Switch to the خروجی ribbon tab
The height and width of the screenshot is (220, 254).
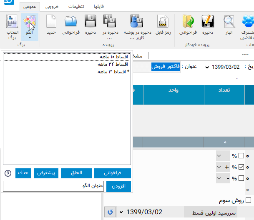click(52, 6)
